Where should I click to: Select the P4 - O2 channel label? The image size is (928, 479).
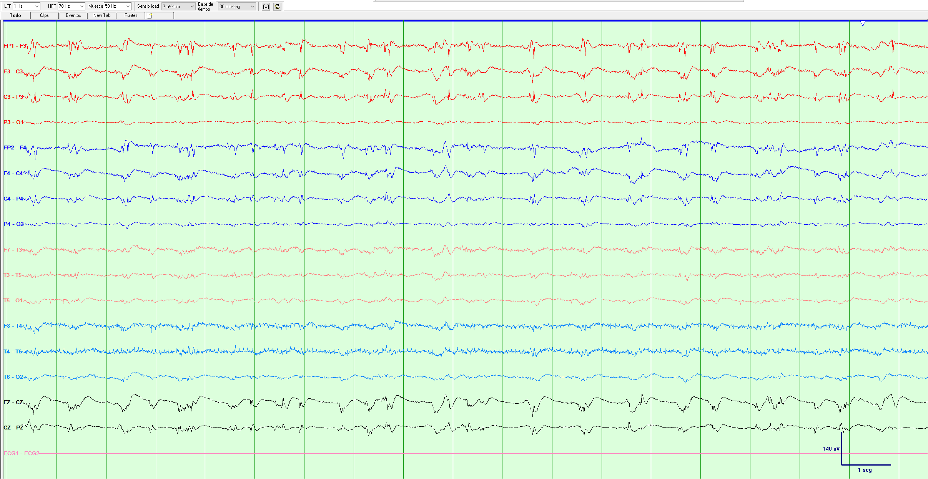tap(13, 224)
